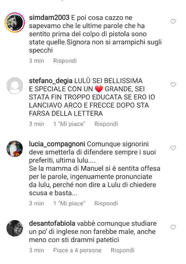
Task: Open desantofabiola username link
Action: tap(52, 224)
